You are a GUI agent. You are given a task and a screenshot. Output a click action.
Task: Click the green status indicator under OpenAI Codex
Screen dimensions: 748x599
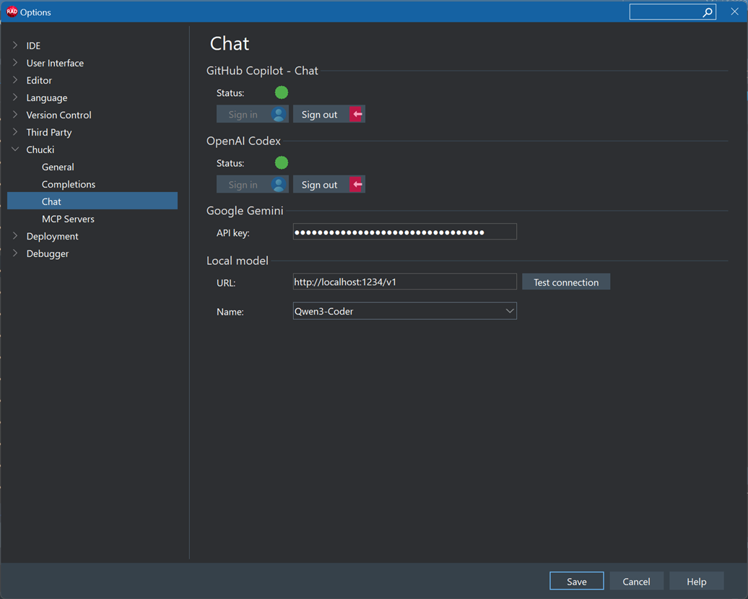coord(281,162)
